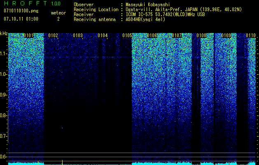
Task: Click the Observer field label
Action: 84,5
